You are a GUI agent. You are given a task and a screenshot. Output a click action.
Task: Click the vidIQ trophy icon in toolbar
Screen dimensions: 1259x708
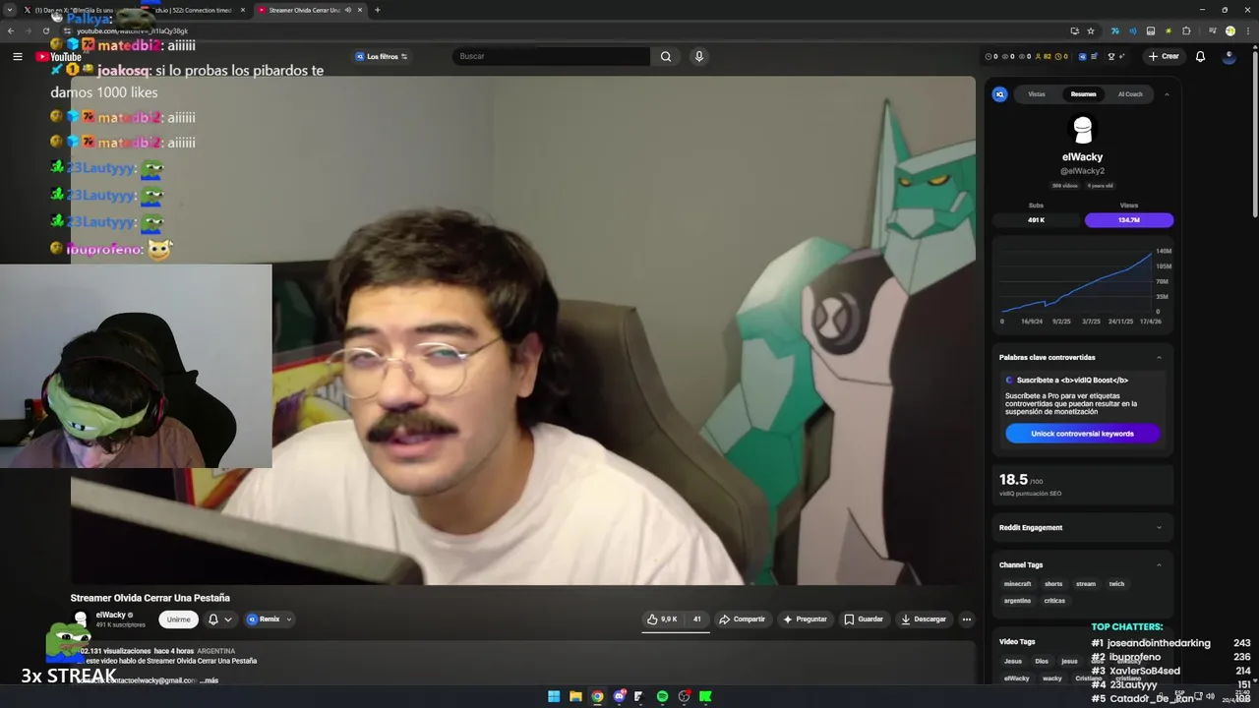pos(1110,56)
